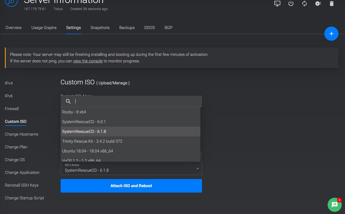
Task: Pick SystemRescueCD - 6.1.8 in the list
Action: point(130,132)
